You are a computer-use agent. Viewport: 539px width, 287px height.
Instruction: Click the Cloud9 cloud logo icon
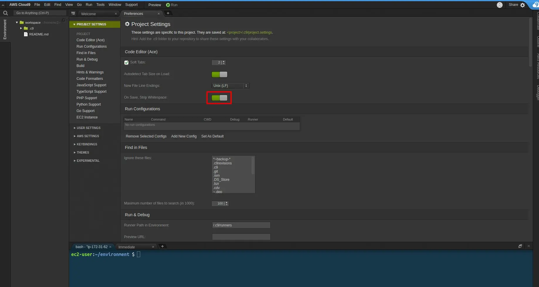point(535,5)
